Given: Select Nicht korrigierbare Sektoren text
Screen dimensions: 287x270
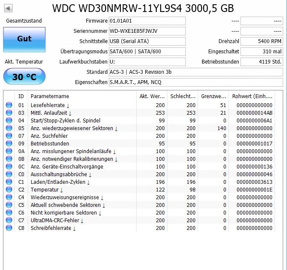Looking at the screenshot, I should tap(64, 213).
